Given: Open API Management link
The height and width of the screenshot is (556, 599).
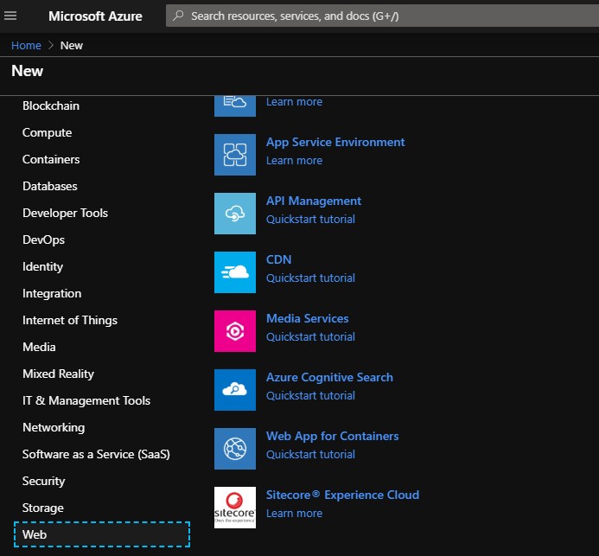Looking at the screenshot, I should pyautogui.click(x=313, y=201).
